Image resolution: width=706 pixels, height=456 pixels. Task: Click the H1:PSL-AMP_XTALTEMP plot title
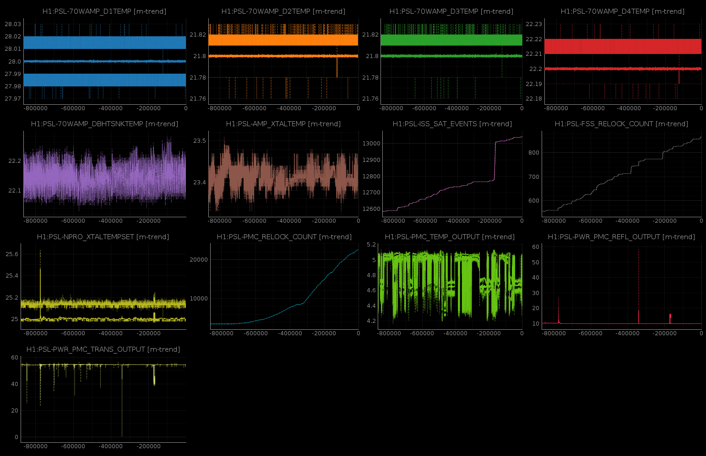(x=283, y=124)
